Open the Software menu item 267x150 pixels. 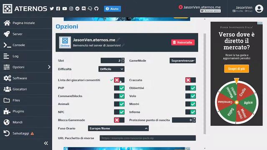[x=26, y=78]
